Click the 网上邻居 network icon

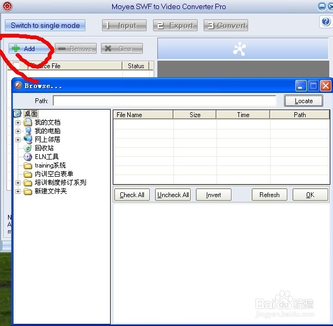(x=28, y=140)
